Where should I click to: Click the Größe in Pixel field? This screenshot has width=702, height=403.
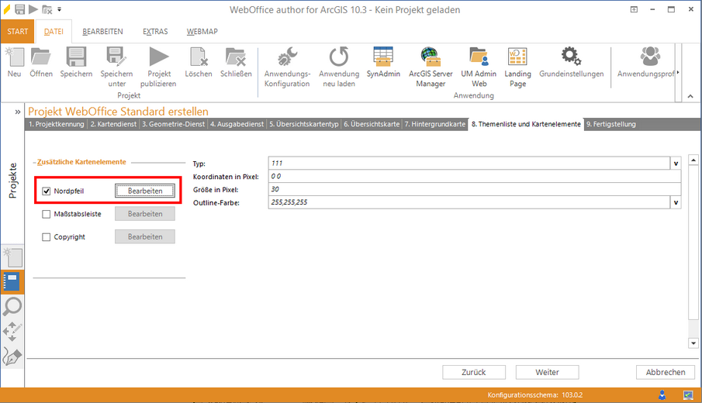point(473,189)
